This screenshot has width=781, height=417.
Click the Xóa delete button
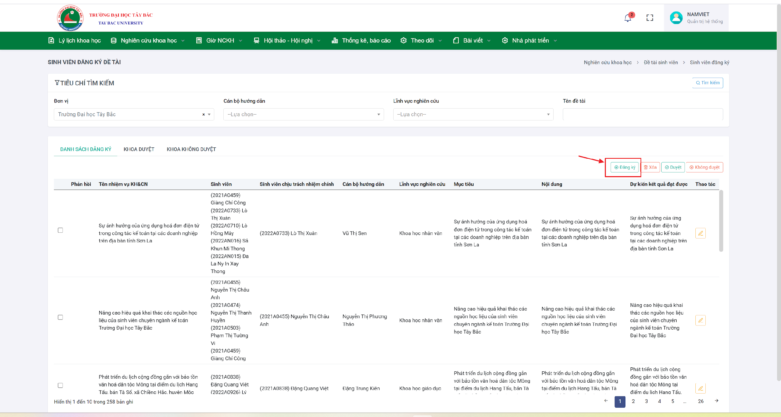click(650, 167)
